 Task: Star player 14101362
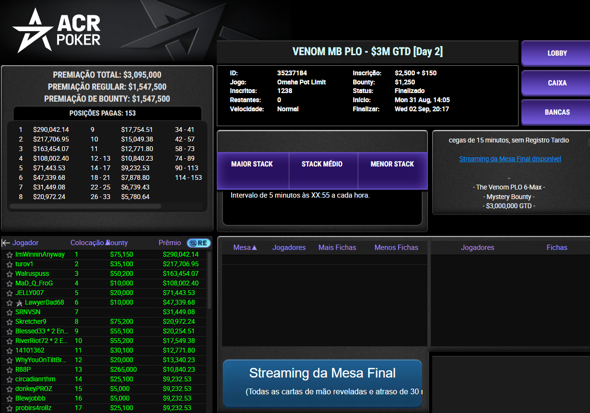[9, 351]
